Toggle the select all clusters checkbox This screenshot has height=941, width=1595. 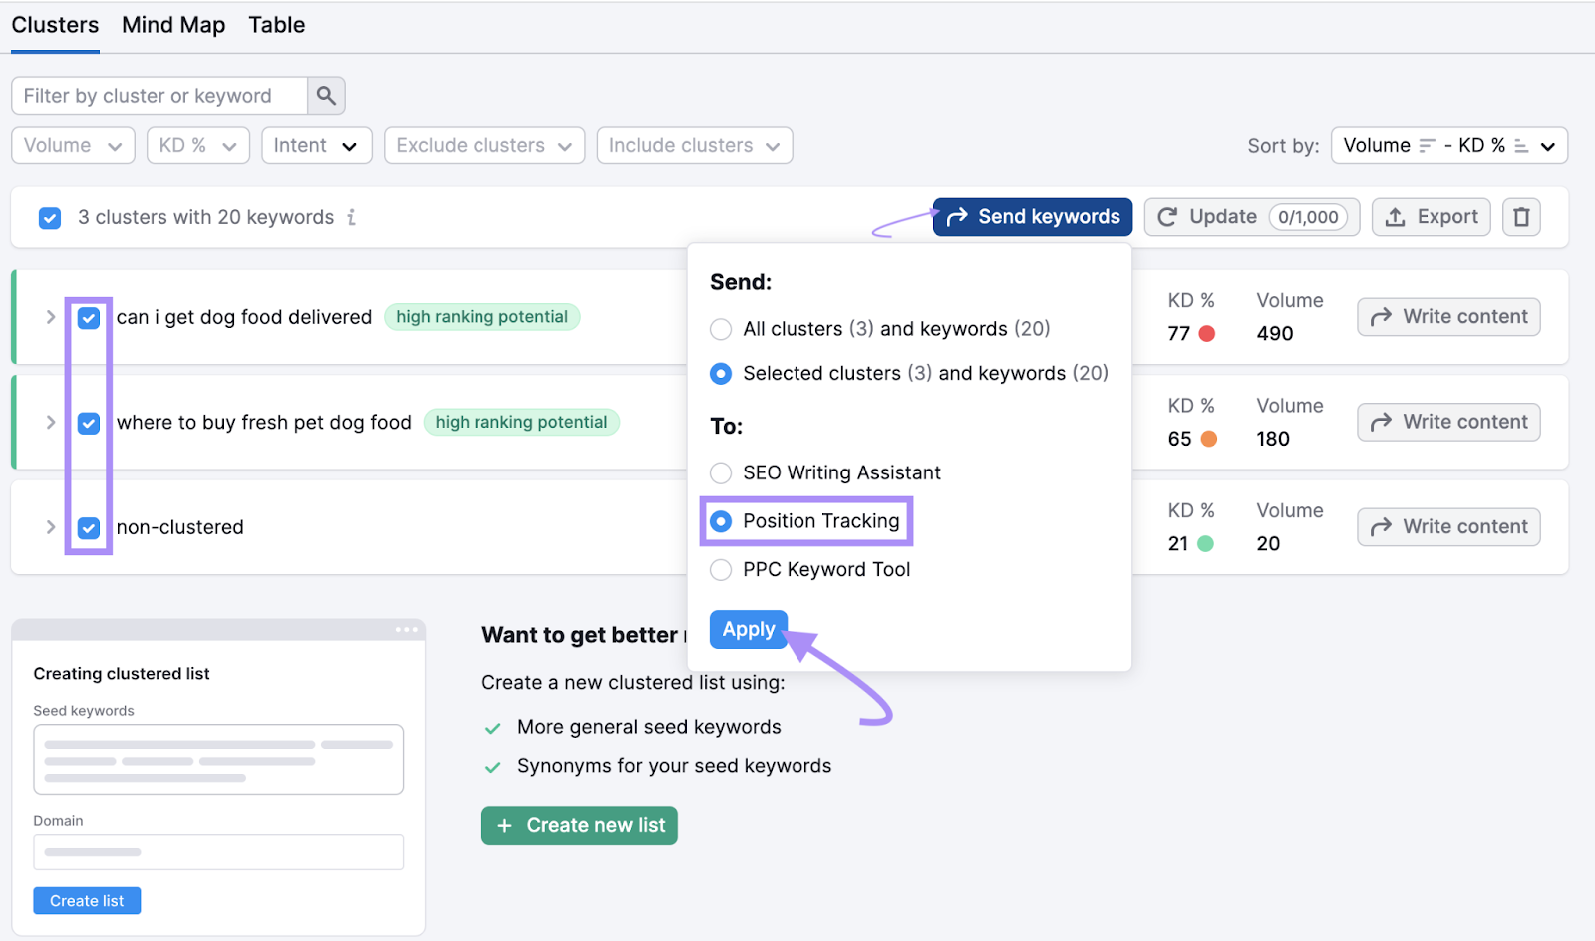(x=50, y=218)
